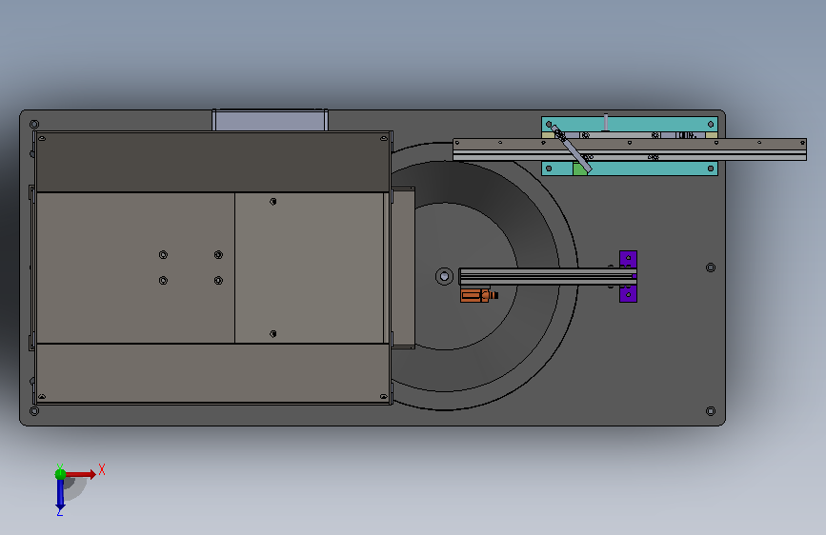Viewport: 826px width, 535px height.
Task: Select the small green block on the teal plate
Action: pyautogui.click(x=579, y=169)
